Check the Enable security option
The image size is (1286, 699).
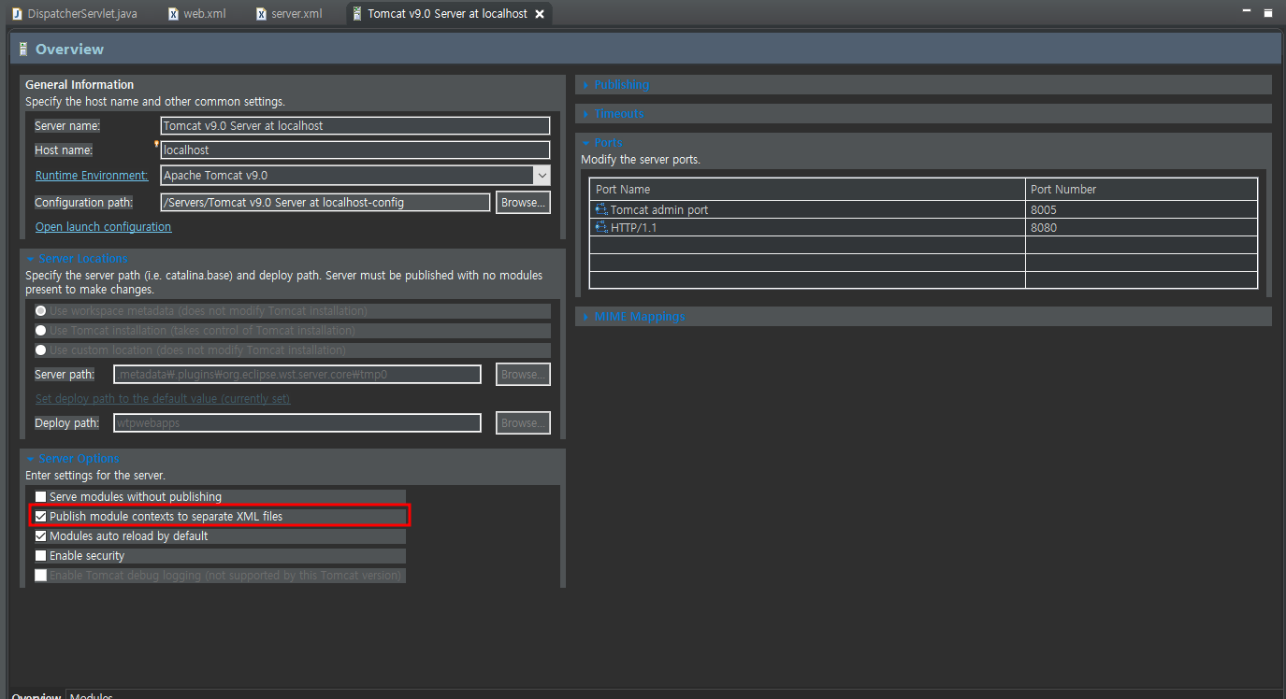pyautogui.click(x=40, y=555)
